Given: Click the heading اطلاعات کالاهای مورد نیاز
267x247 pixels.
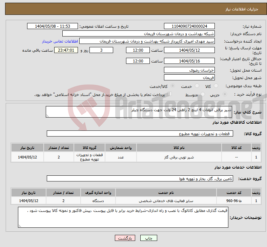Looking at the screenshot, I should point(237,122).
